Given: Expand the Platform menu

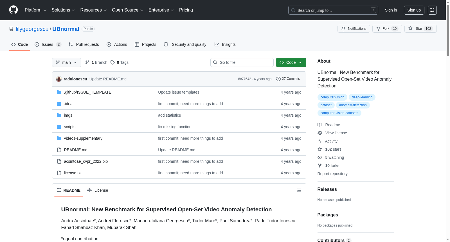Looking at the screenshot, I should pyautogui.click(x=35, y=10).
